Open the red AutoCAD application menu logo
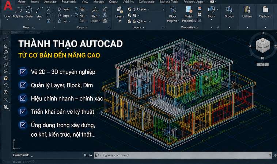 point(8,5)
